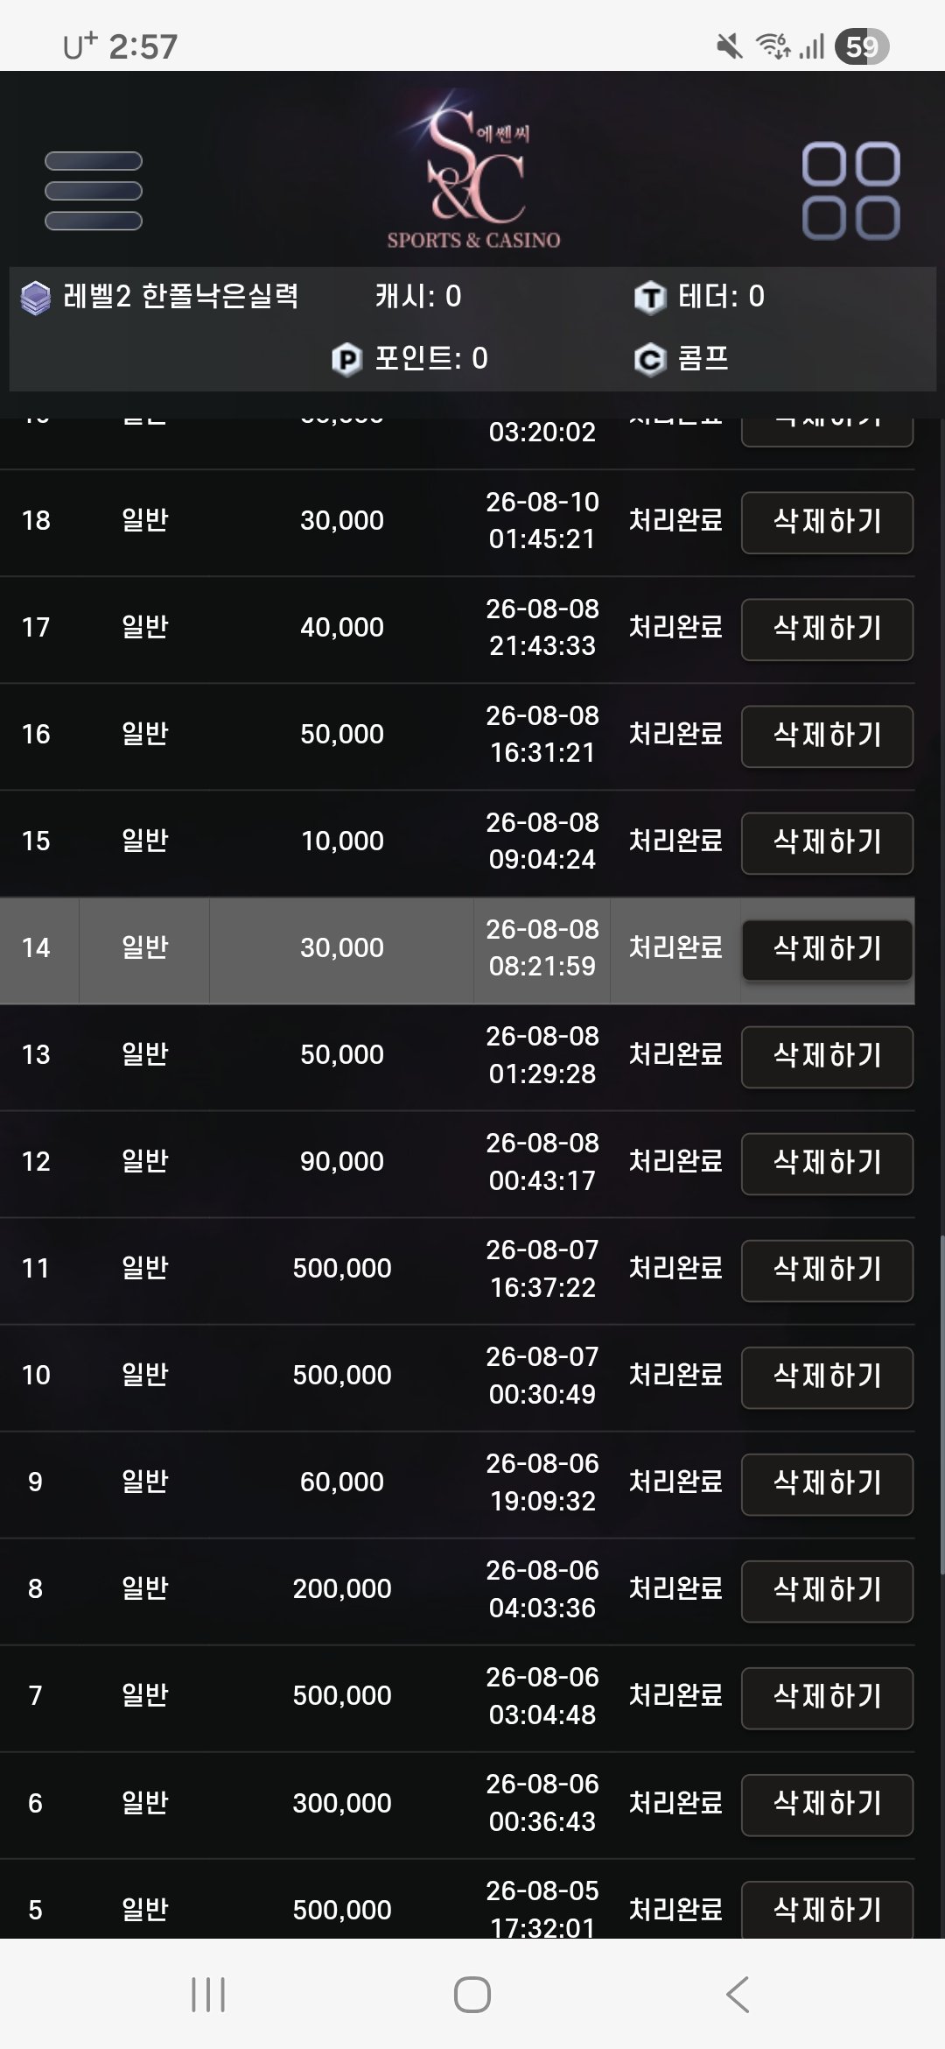This screenshot has width=945, height=2049.
Task: Delete row 6 with amount 300,000
Action: [827, 1804]
